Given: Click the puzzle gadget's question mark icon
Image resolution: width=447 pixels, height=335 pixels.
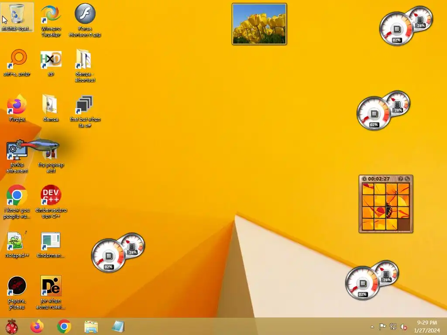Looking at the screenshot, I should [400, 179].
